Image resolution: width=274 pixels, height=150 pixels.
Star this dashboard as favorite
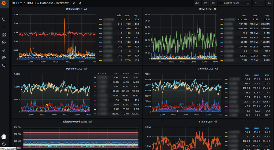coord(74,3)
